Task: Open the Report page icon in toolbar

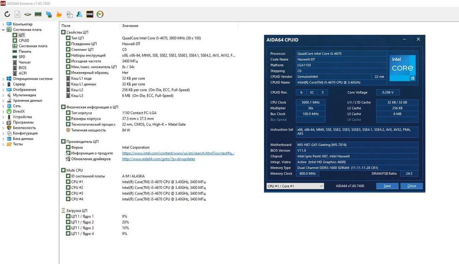Action: coord(17,14)
